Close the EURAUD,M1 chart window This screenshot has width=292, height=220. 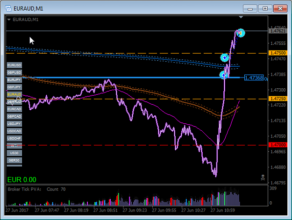280,8
